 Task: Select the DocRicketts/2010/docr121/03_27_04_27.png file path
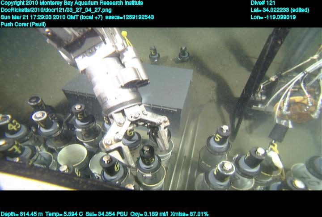click(x=56, y=10)
